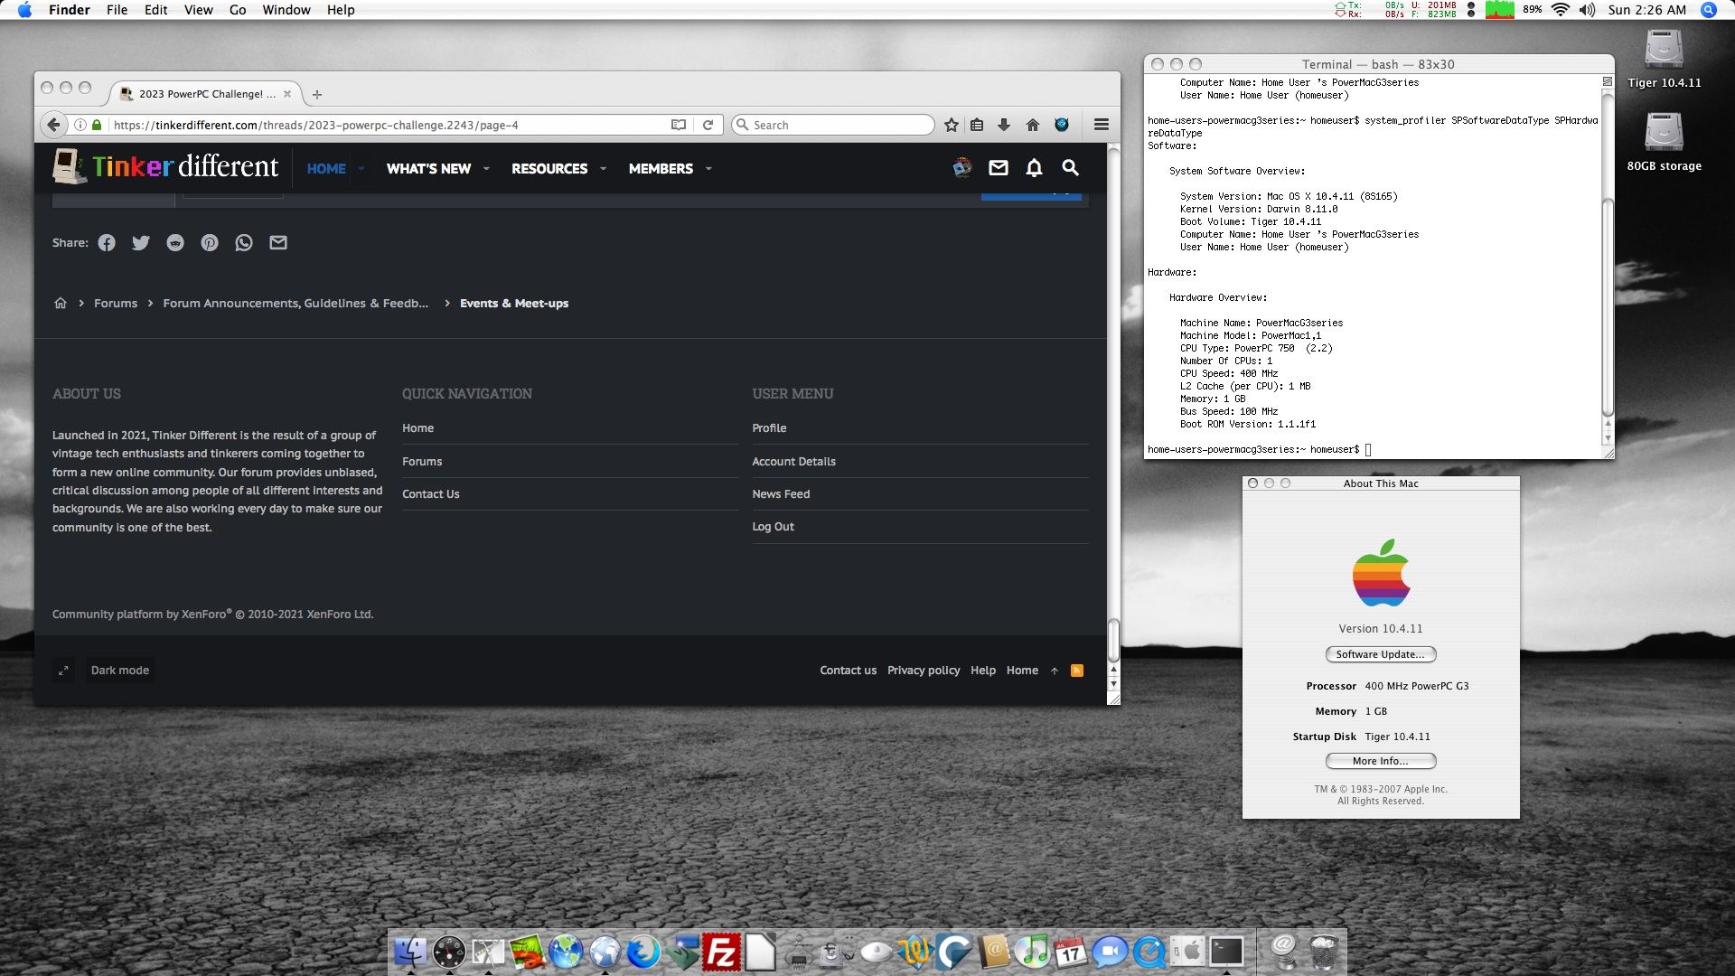The width and height of the screenshot is (1735, 976).
Task: Open forum search magnifier icon
Action: coord(1070,167)
